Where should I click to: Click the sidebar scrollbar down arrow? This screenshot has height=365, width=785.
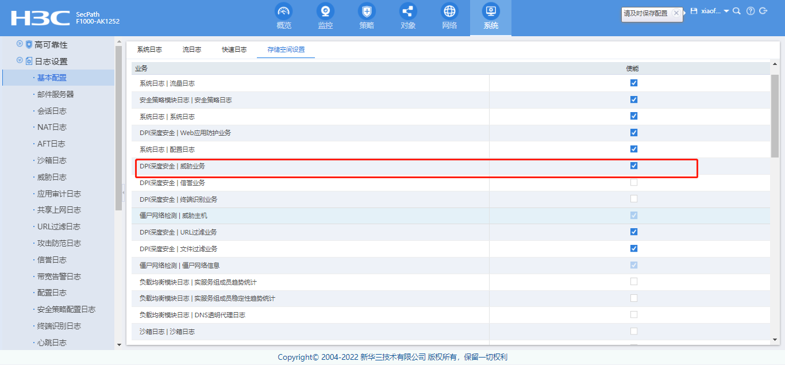click(119, 344)
